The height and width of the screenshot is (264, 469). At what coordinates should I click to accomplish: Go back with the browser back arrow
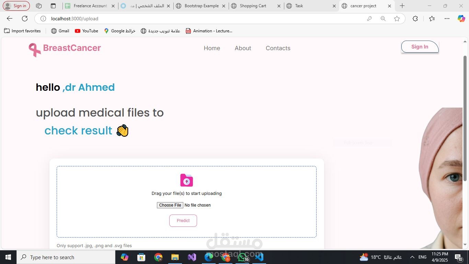click(10, 19)
